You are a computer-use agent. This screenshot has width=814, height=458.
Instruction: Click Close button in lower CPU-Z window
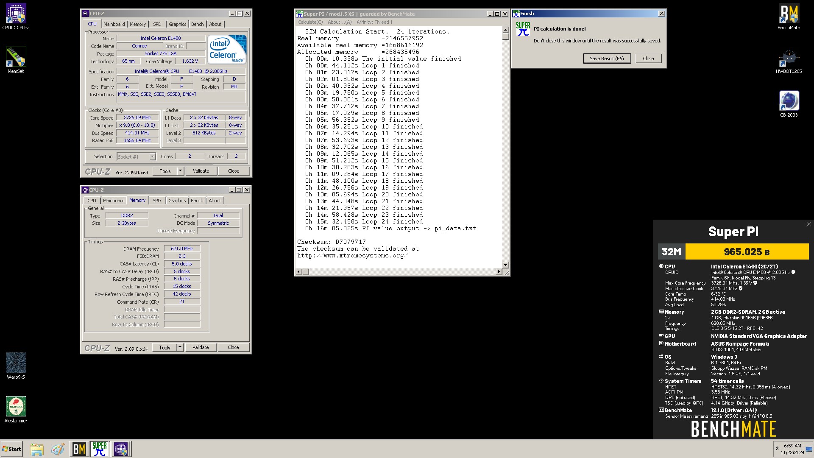(233, 347)
